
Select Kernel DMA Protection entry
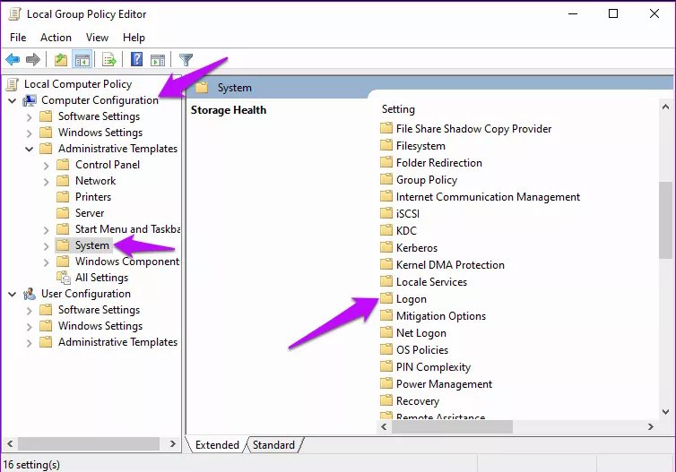(450, 265)
